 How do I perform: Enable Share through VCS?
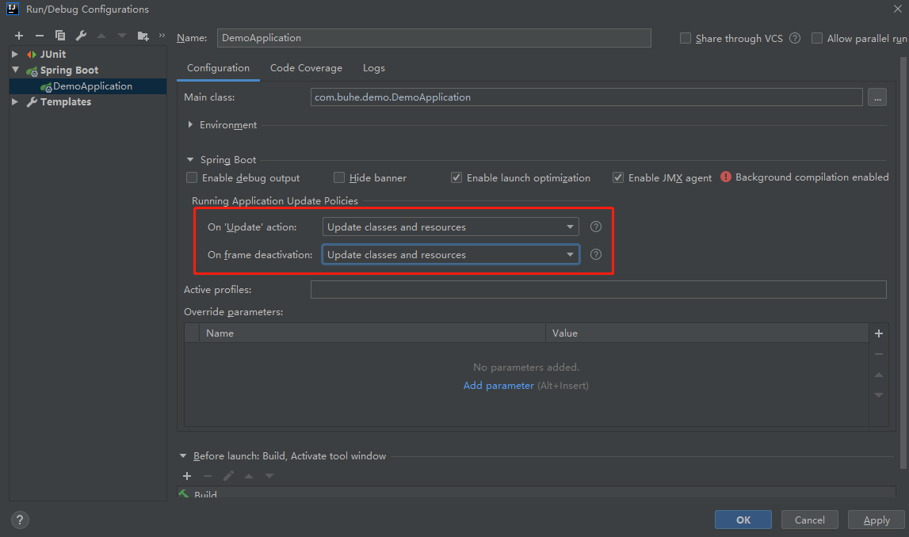(x=686, y=38)
